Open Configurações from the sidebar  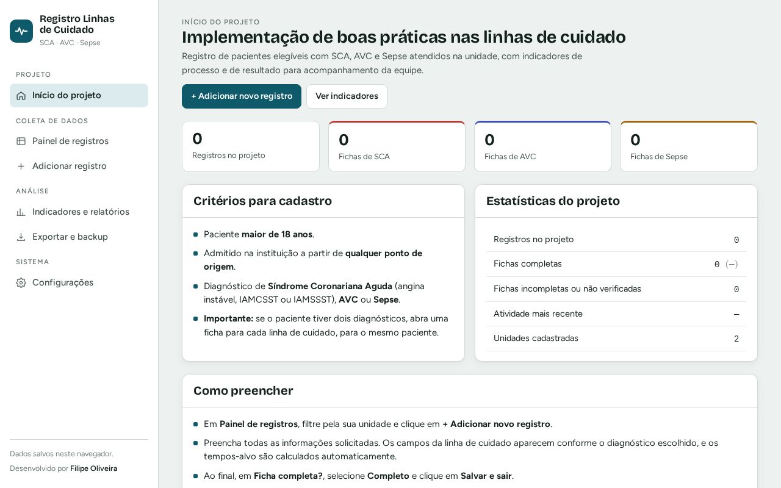[79, 283]
